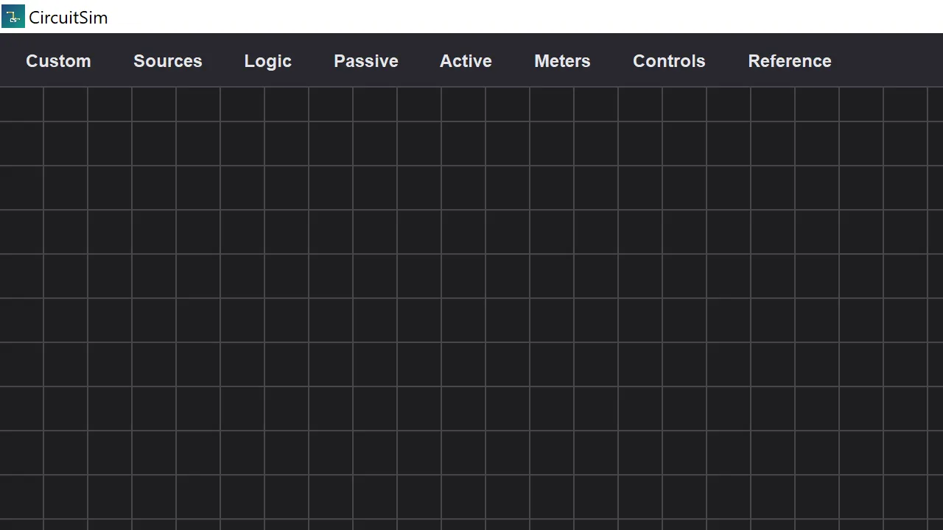This screenshot has height=530, width=943.
Task: Open the Meters menu
Action: coord(562,61)
